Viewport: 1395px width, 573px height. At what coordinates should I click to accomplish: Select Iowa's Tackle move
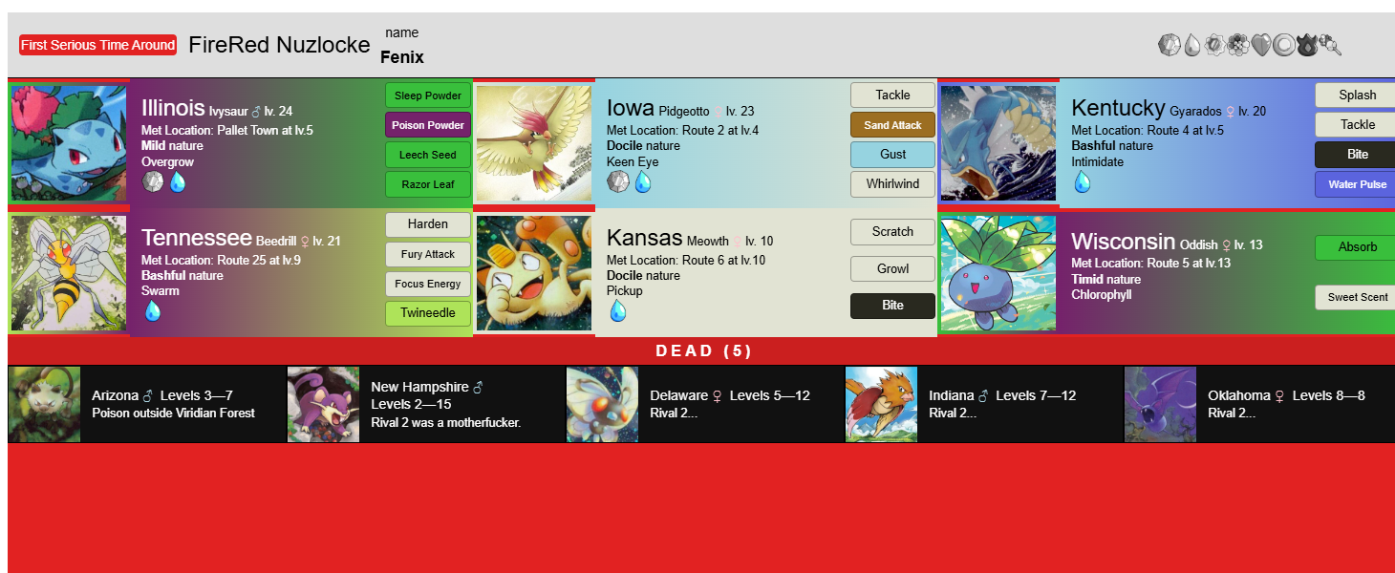tap(892, 95)
